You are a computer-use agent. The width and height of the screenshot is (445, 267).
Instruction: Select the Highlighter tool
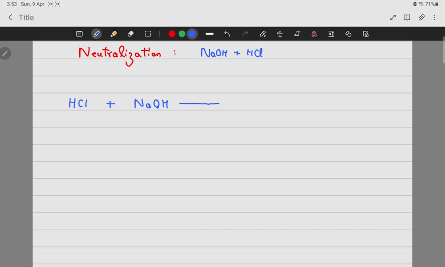[113, 33]
